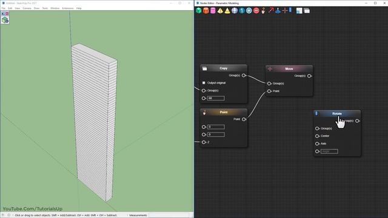Open the Help menu in SketchUp
The image size is (388, 218).
pos(79,8)
